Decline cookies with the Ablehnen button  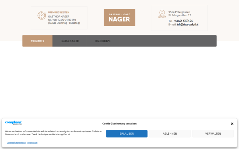170,134
